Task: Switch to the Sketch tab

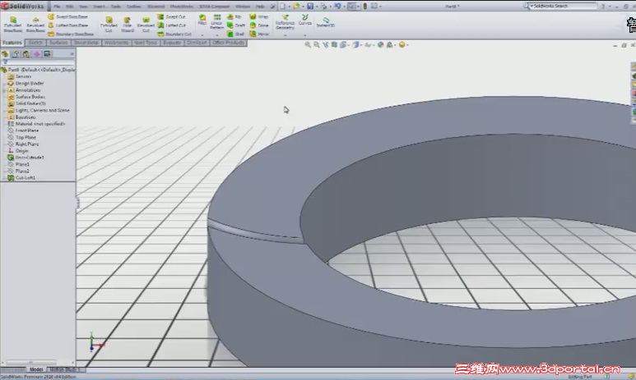Action: click(35, 43)
